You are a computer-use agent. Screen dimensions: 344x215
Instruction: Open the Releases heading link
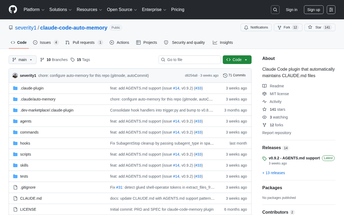point(276,148)
